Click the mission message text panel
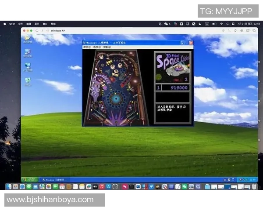The width and height of the screenshot is (263, 211). point(173,113)
